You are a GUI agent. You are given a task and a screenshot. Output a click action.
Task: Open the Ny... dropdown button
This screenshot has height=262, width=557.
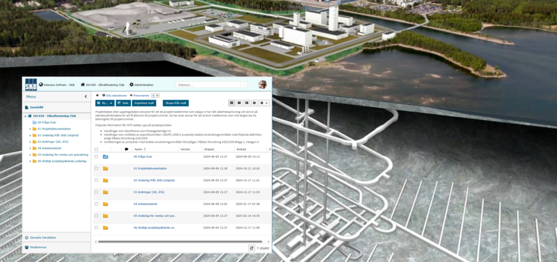(104, 103)
